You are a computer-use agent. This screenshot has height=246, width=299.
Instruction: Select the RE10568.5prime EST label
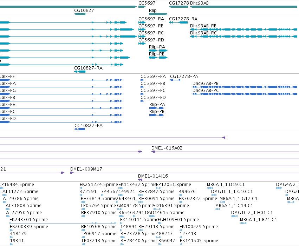(99, 227)
